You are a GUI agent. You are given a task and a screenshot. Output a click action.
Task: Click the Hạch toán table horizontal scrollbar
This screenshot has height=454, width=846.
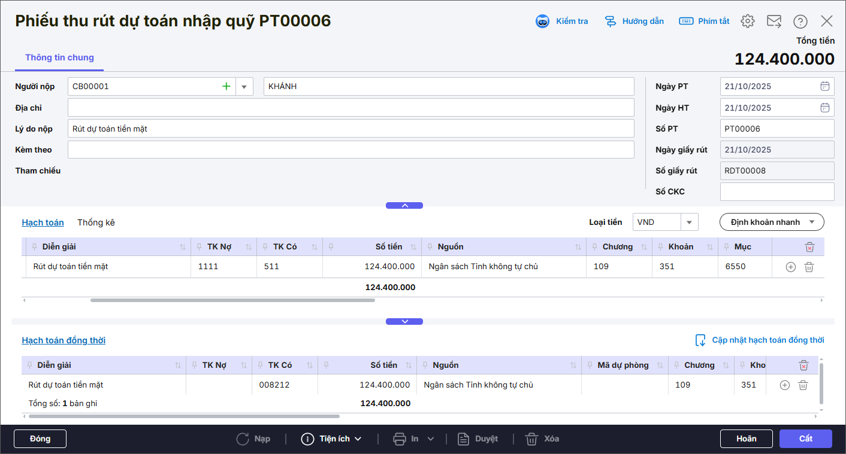point(232,300)
